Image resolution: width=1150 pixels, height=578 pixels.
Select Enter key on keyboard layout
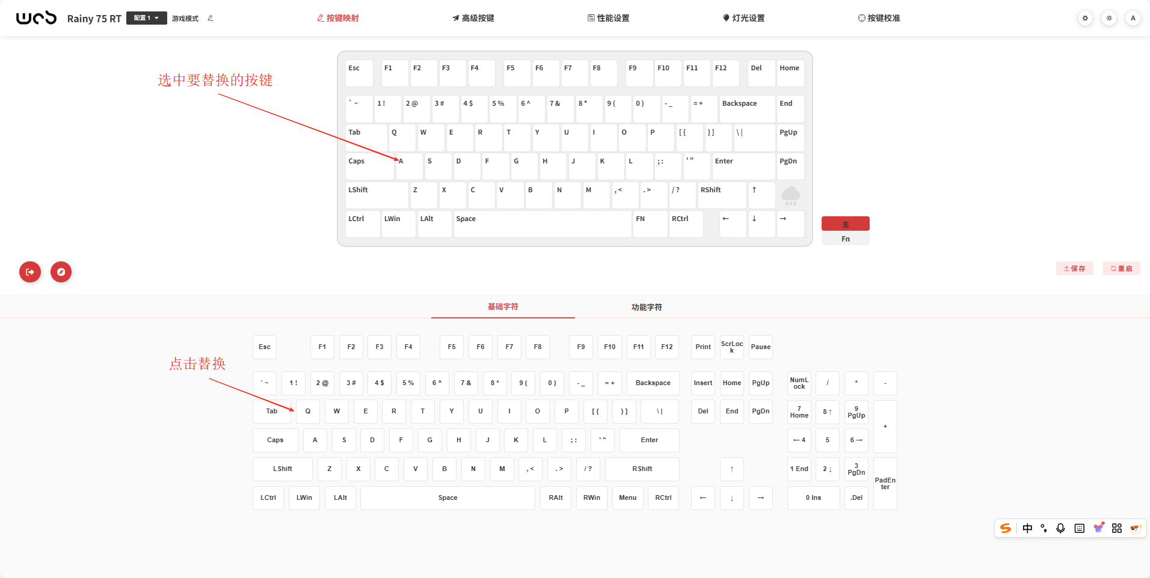(743, 166)
